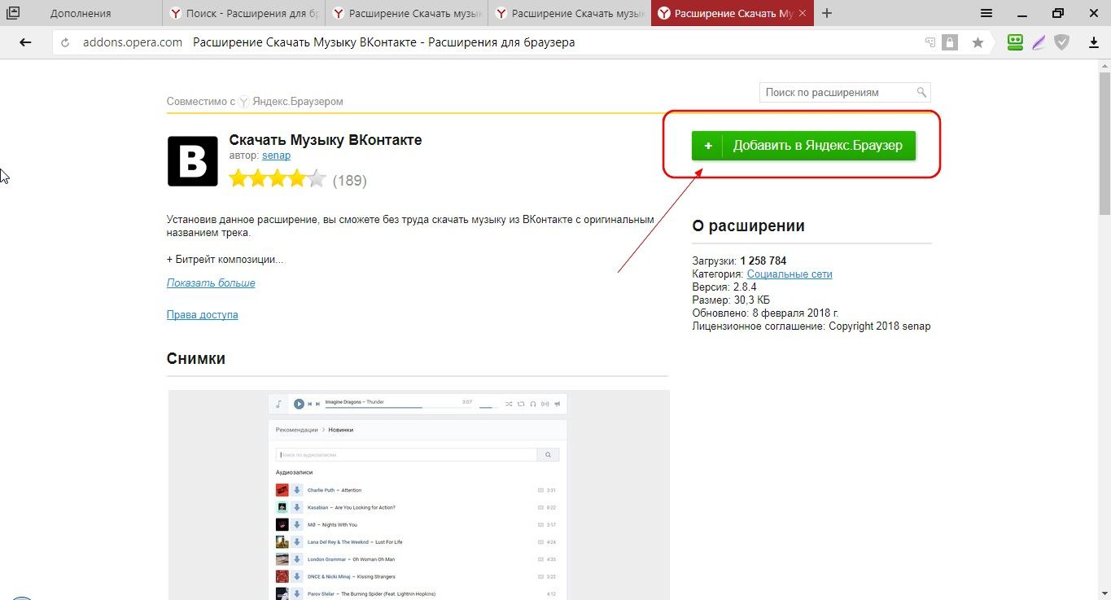Open the tab panel icon at window corner
This screenshot has height=600, width=1111.
tap(13, 13)
